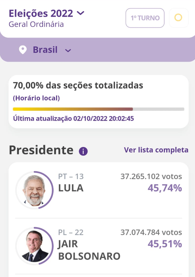Open Ver lista completa link
This screenshot has width=195, height=277.
pos(156,150)
